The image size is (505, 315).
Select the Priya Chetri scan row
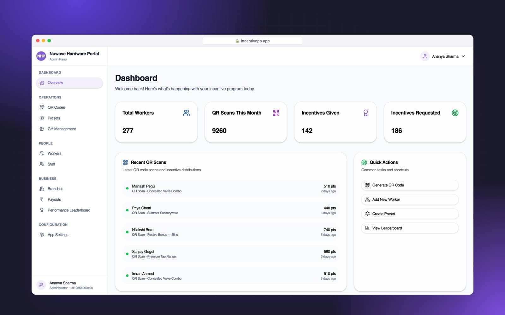(x=231, y=210)
